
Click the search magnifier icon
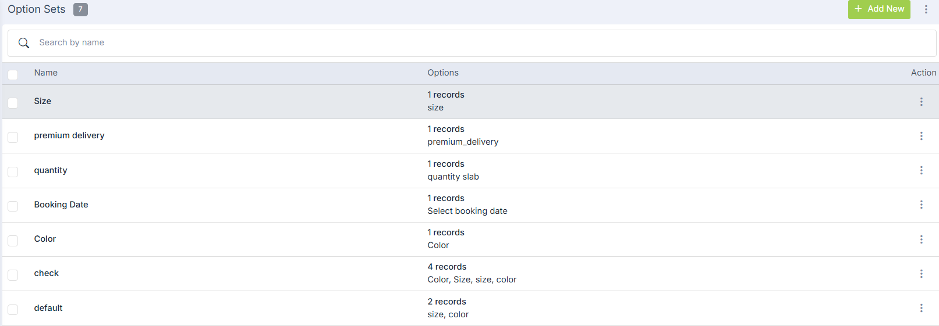[x=24, y=43]
